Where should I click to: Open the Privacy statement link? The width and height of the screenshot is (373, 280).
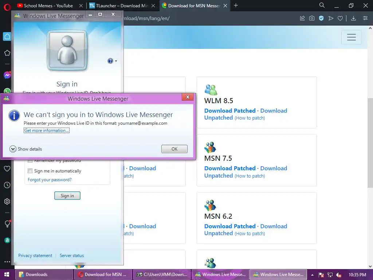click(x=35, y=256)
